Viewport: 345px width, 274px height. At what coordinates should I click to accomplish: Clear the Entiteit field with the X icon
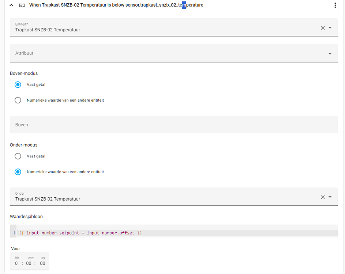[323, 27]
